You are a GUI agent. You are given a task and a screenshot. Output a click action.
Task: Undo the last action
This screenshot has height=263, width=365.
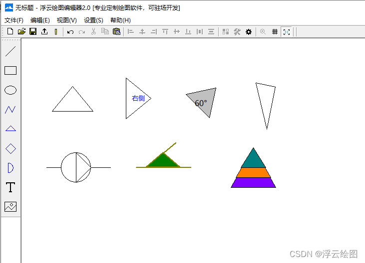point(70,32)
